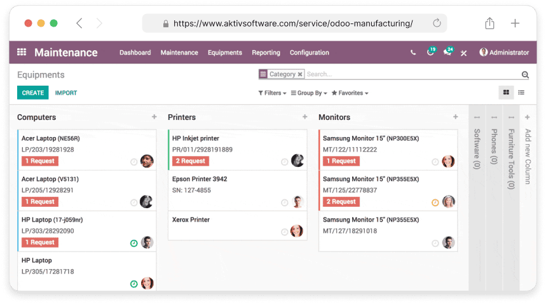The height and width of the screenshot is (304, 546).
Task: Click the IMPORT button
Action: 66,93
